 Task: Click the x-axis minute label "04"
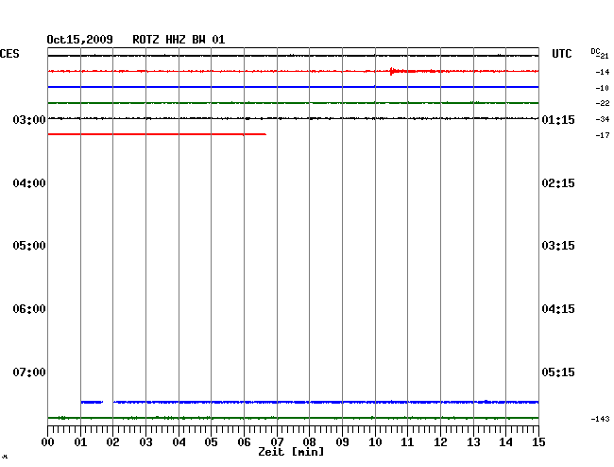tap(179, 442)
